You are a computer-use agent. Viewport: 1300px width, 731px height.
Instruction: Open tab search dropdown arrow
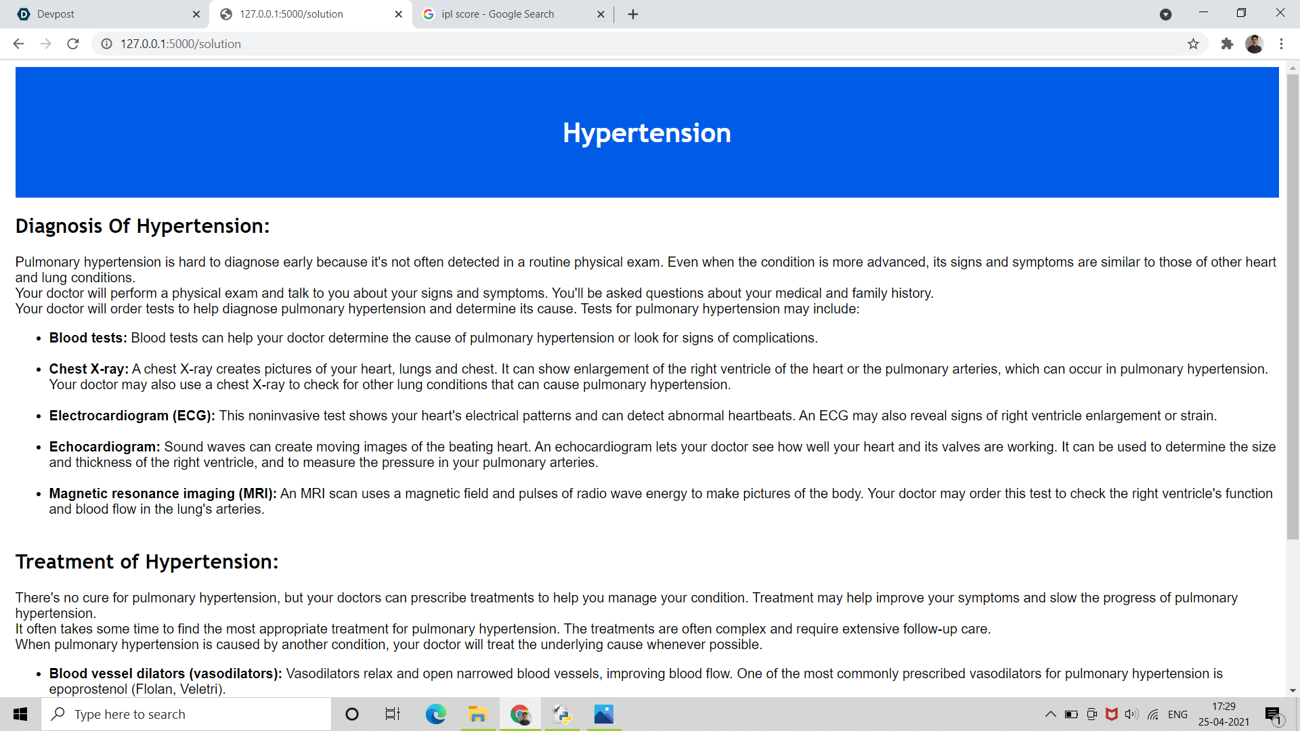[x=1165, y=14]
